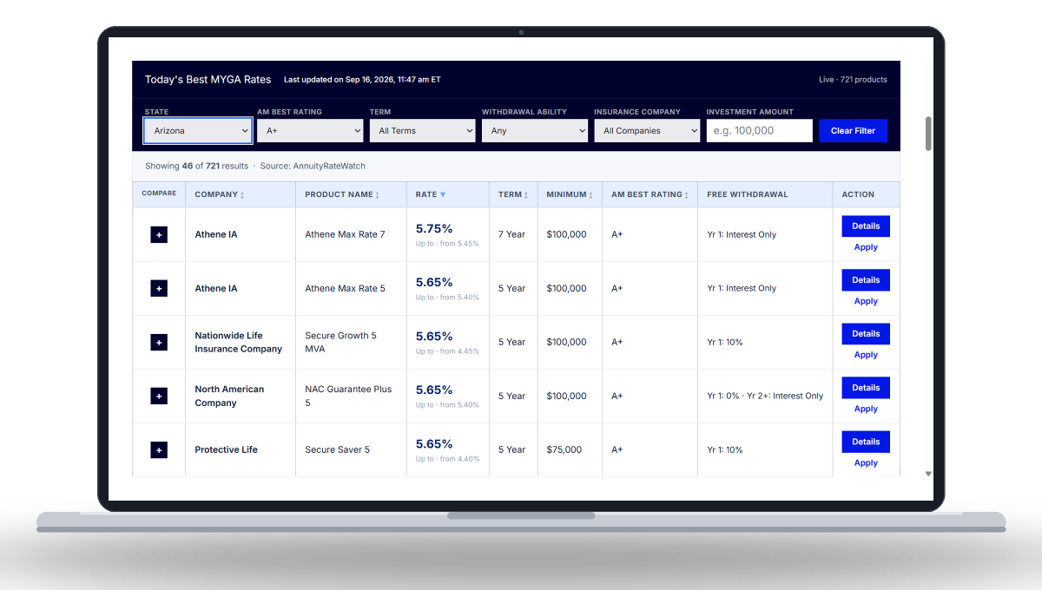Click 'Today's Best MYGA Rates' heading

click(208, 80)
